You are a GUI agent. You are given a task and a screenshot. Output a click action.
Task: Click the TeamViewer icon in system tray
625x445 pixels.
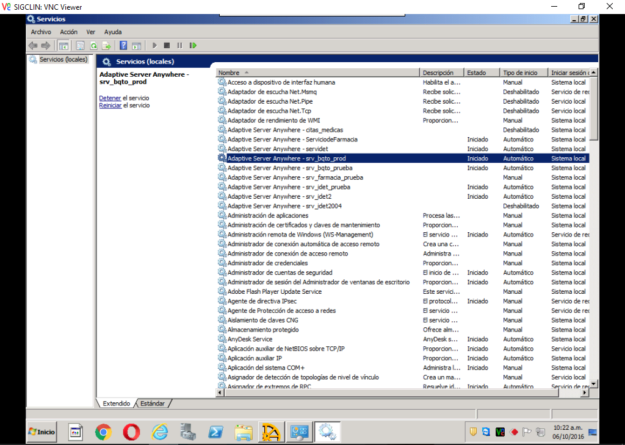click(486, 432)
